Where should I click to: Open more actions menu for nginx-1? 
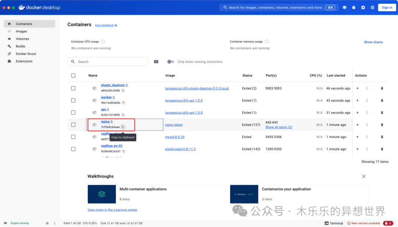pos(367,125)
